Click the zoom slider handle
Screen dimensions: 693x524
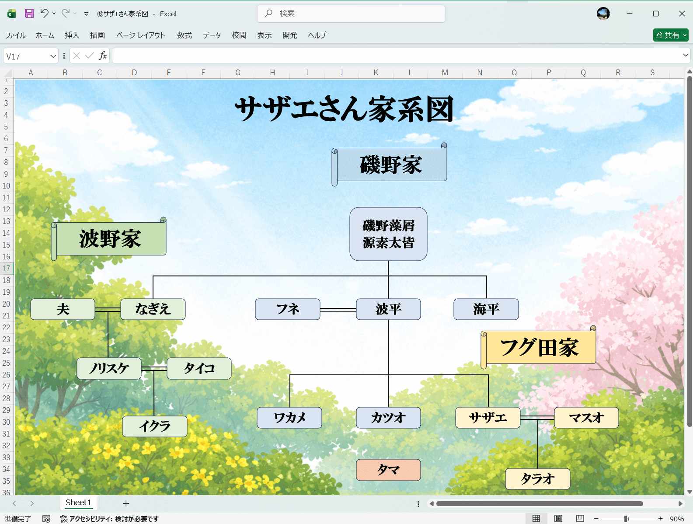[x=626, y=519]
